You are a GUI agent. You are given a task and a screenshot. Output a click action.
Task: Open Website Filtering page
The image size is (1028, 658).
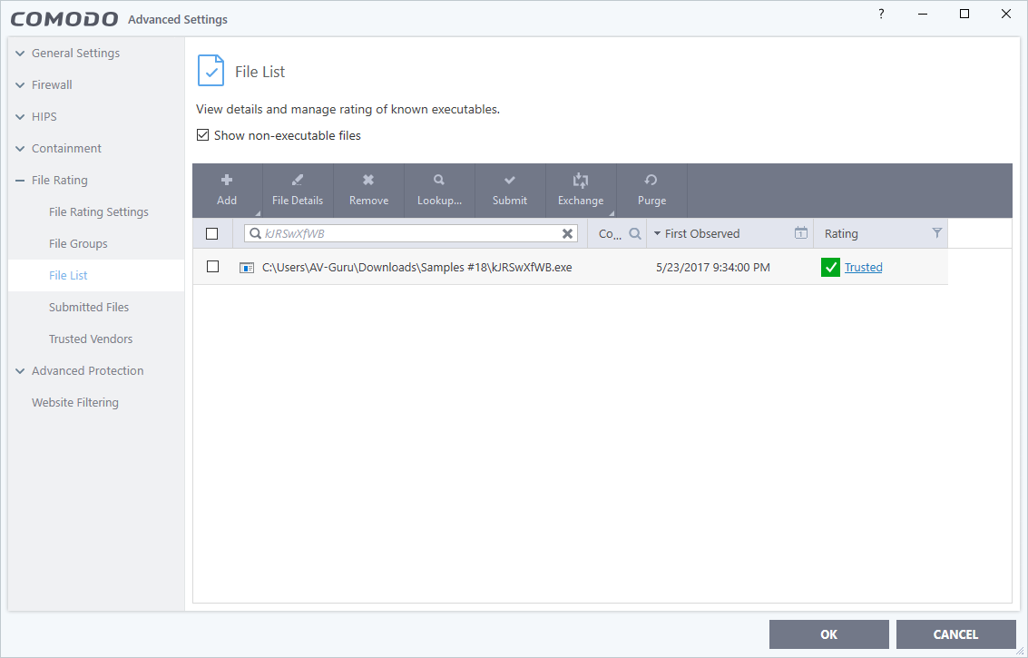pyautogui.click(x=74, y=402)
